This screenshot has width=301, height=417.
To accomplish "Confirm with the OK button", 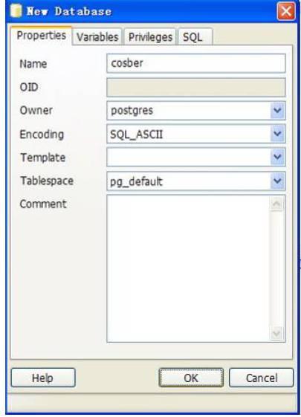I will point(191,378).
